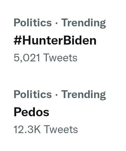This screenshot has width=126, height=151.
Task: Click the hash symbol in #HunterBiden
Action: (x=18, y=40)
